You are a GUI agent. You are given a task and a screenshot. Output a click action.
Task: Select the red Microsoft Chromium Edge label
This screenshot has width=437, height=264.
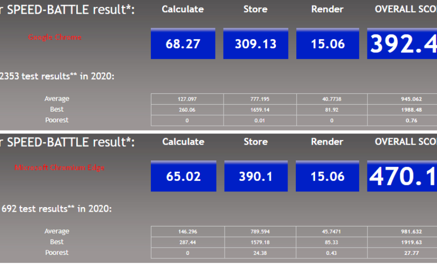click(x=59, y=168)
